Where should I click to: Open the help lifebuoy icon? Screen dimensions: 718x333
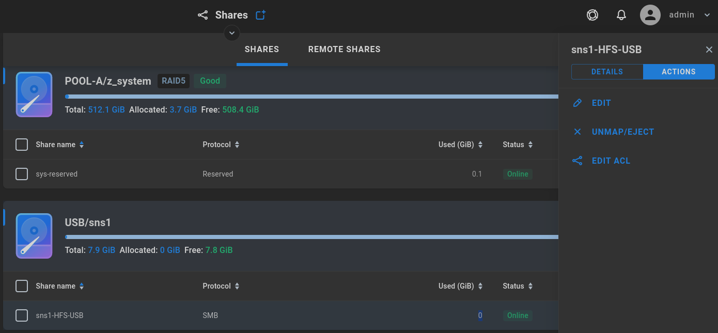pyautogui.click(x=592, y=15)
